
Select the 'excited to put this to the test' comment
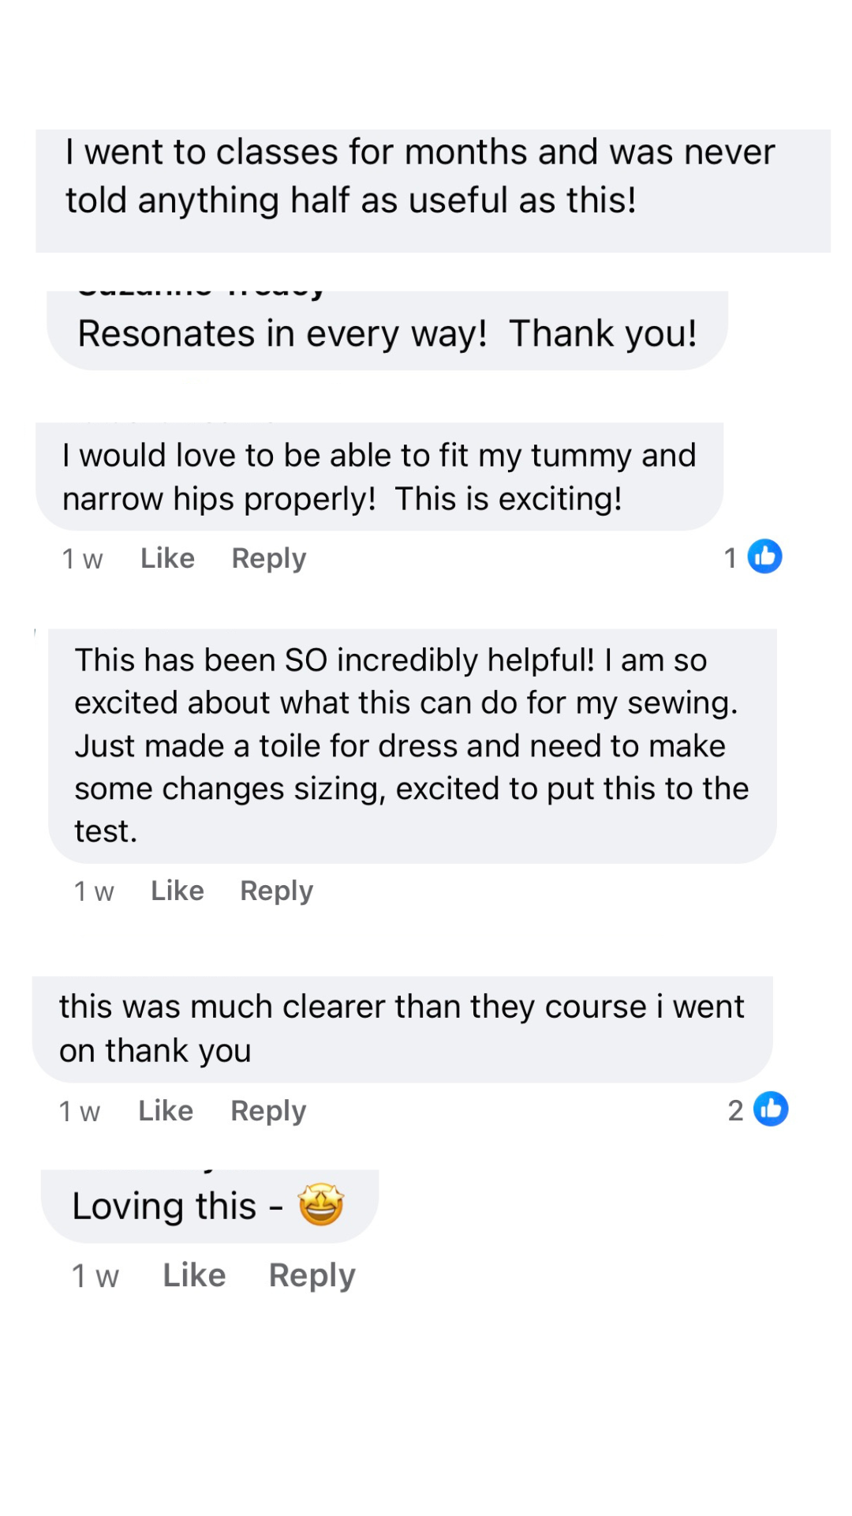[412, 745]
